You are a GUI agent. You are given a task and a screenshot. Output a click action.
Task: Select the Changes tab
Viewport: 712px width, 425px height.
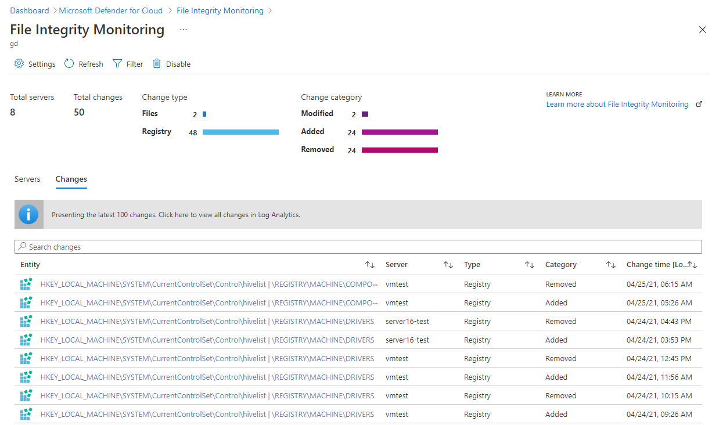click(x=71, y=179)
